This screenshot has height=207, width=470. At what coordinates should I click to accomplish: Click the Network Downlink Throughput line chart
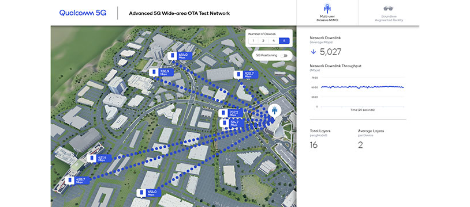tap(363, 87)
